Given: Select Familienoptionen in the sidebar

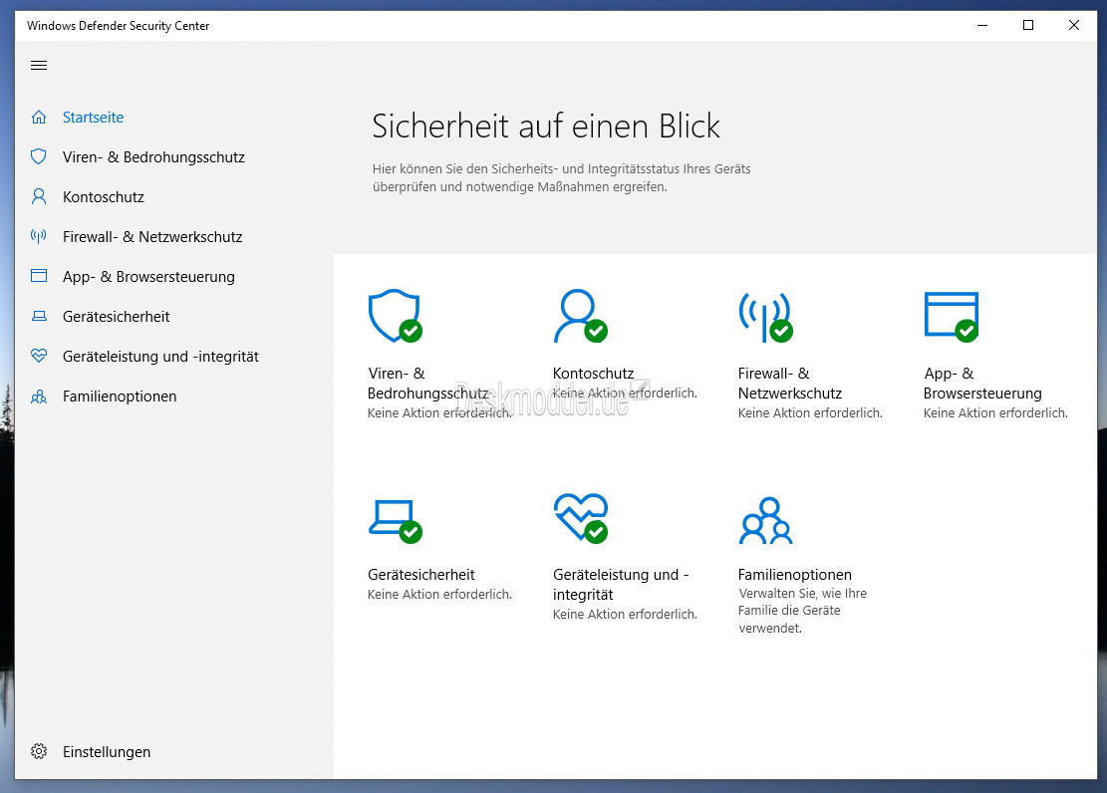Looking at the screenshot, I should (x=120, y=396).
